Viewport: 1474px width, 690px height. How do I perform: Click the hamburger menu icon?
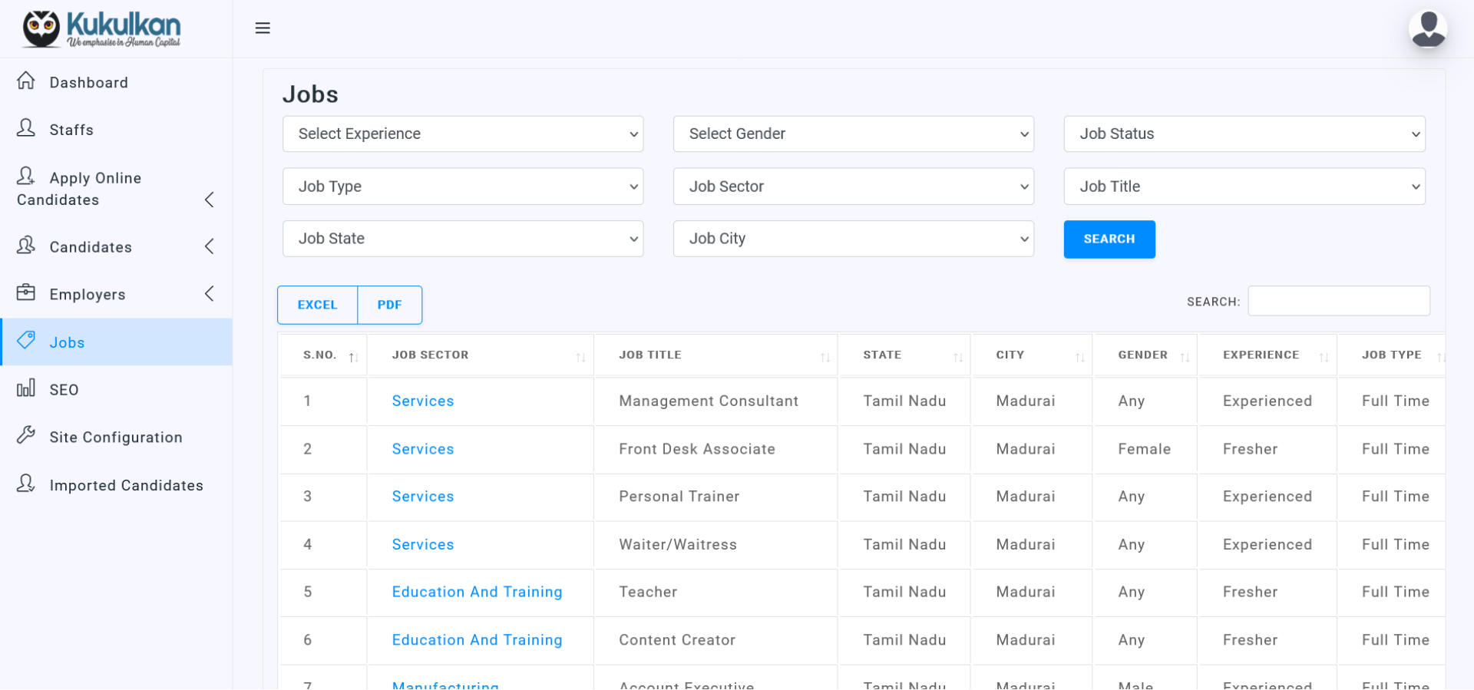[x=263, y=28]
